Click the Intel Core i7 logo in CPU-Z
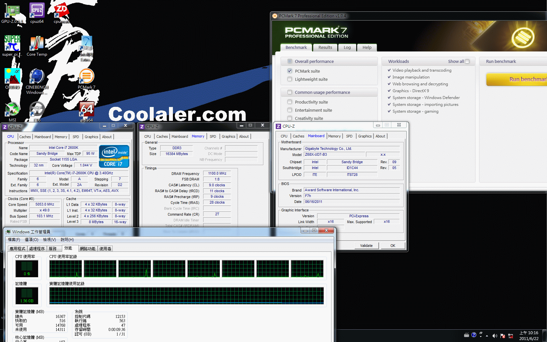 point(114,156)
